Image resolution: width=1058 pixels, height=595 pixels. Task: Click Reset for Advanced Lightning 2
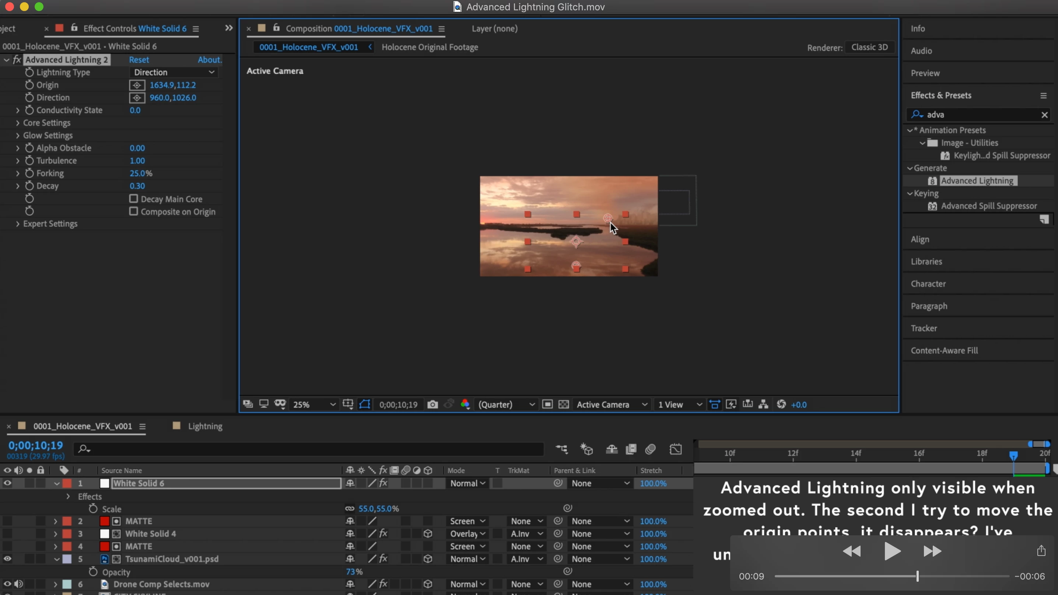tap(139, 60)
